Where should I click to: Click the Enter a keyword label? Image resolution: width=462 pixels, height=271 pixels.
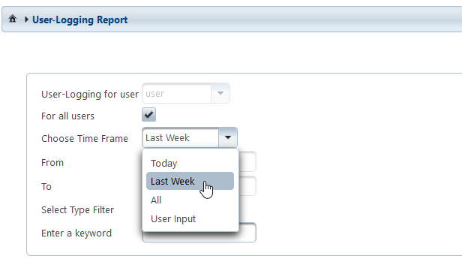pyautogui.click(x=76, y=233)
